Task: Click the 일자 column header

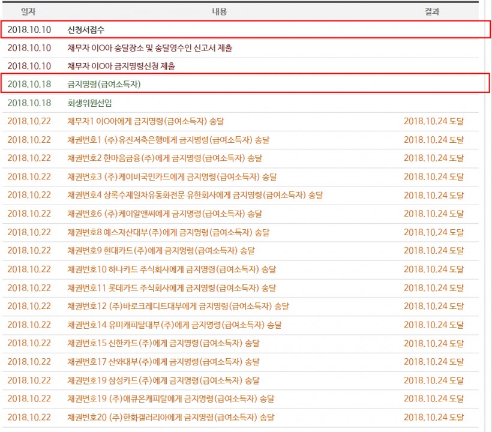Action: [x=28, y=11]
